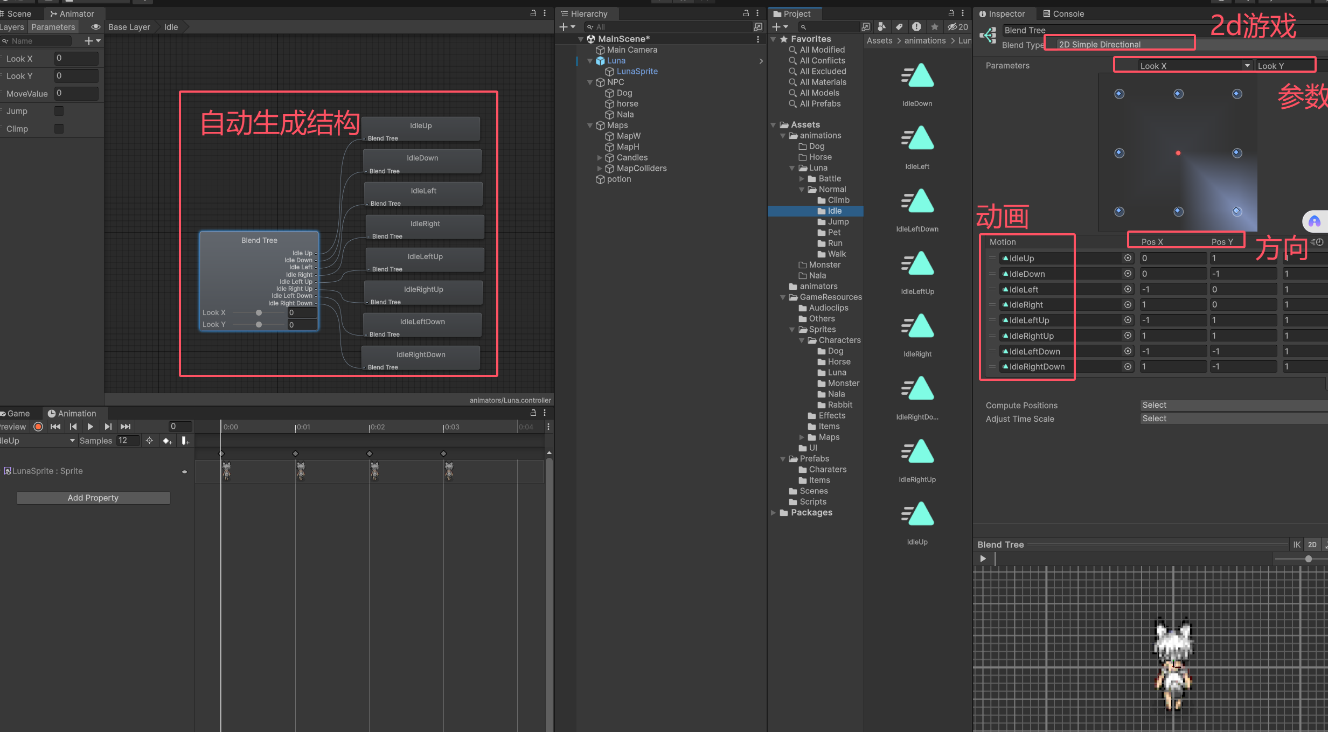Collapse the NPC object in Hierarchy
Viewport: 1328px width, 732px height.
click(x=590, y=82)
